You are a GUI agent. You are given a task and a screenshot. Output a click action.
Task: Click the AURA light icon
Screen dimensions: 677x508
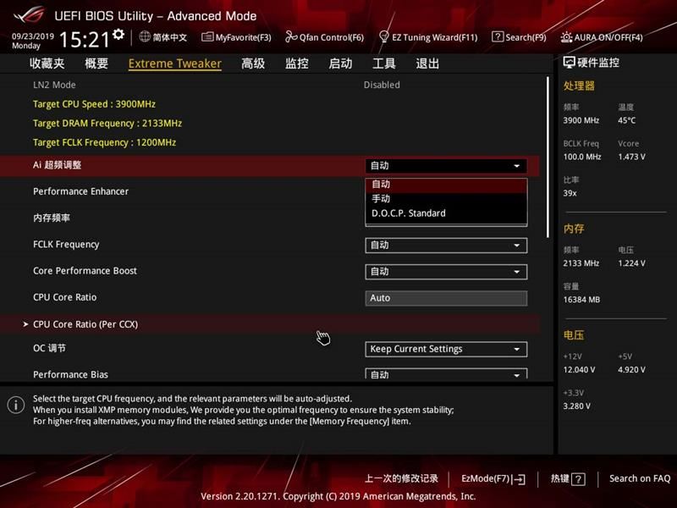click(x=566, y=37)
